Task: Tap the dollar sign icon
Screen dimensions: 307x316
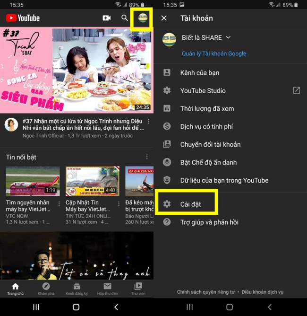Action: [167, 126]
